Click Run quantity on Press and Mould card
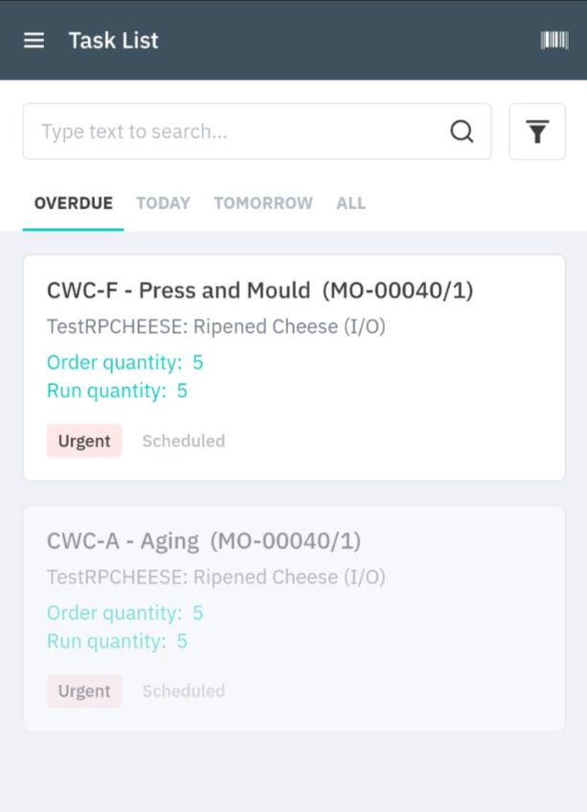 117,391
